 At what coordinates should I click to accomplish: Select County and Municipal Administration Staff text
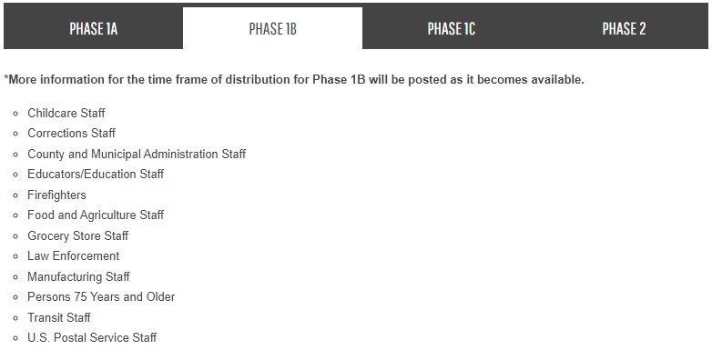(x=137, y=155)
